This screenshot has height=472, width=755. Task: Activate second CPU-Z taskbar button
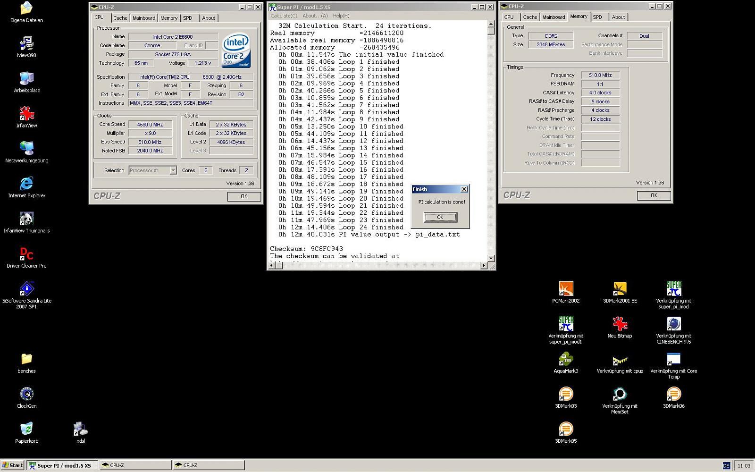pos(208,465)
